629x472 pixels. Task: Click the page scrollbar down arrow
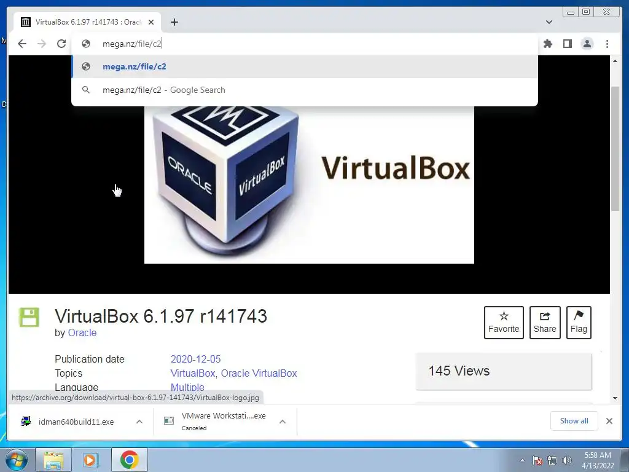pyautogui.click(x=615, y=398)
